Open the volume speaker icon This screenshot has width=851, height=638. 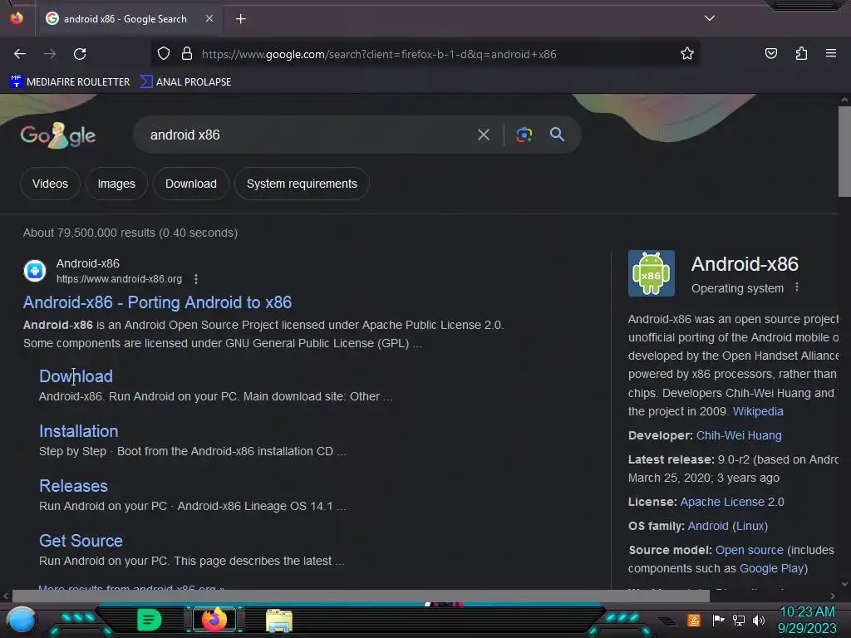(759, 620)
